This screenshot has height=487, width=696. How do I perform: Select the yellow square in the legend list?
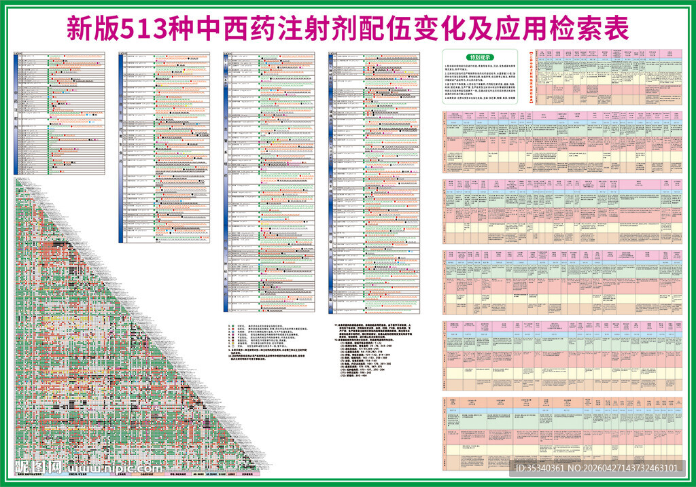tap(233, 343)
